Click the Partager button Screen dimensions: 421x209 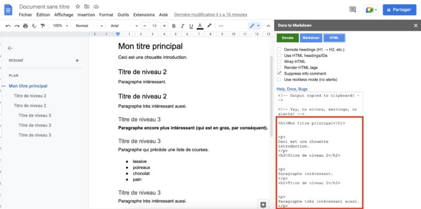click(x=399, y=10)
